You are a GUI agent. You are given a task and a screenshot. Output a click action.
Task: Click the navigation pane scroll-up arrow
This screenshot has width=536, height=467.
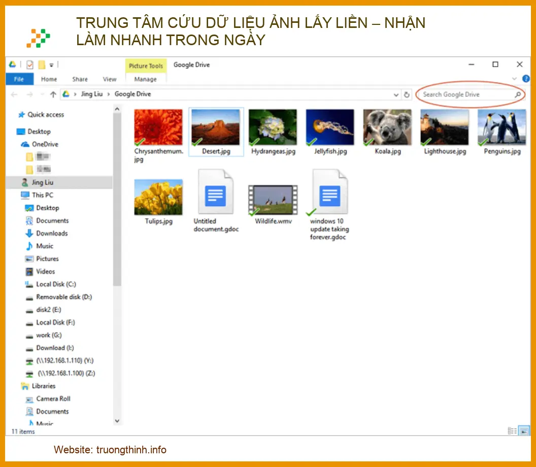[117, 109]
